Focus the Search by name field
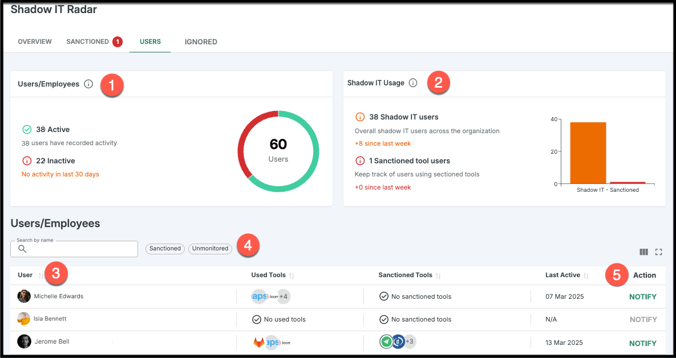676x358 pixels. pyautogui.click(x=74, y=249)
